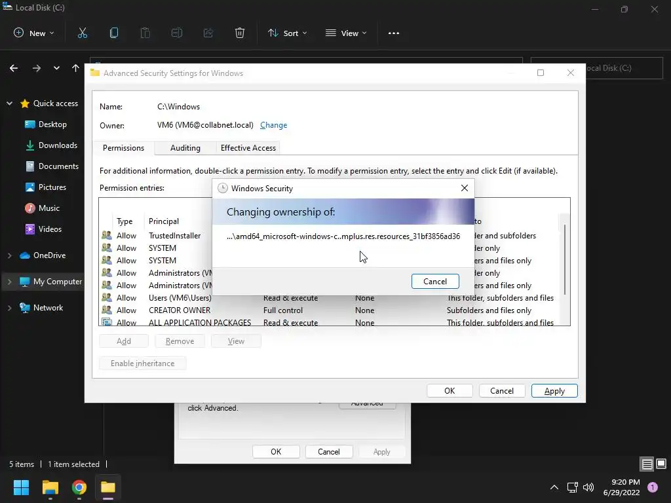
Task: Click OK in Advanced Security Settings
Action: click(x=450, y=391)
